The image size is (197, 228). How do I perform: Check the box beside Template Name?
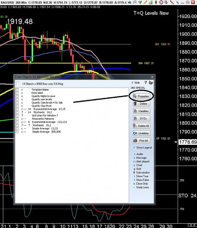click(17, 90)
